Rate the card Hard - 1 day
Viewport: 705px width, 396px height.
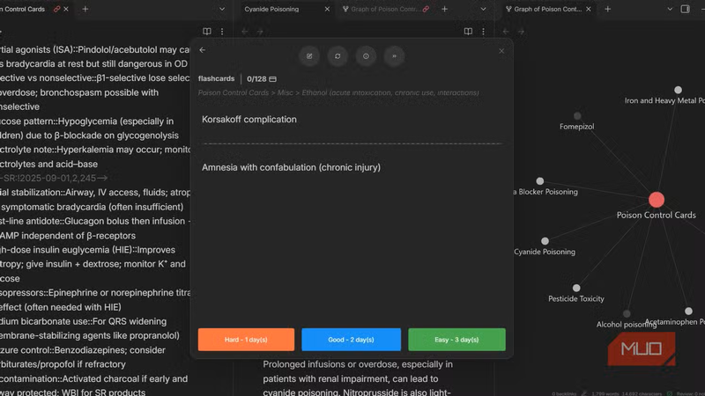pos(246,340)
